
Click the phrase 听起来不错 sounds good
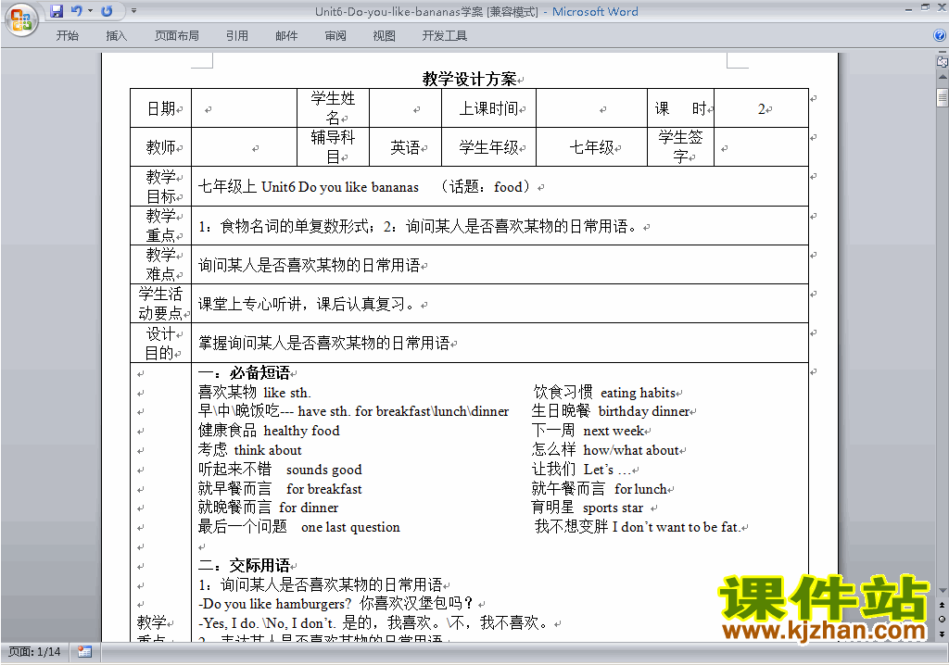tap(280, 470)
